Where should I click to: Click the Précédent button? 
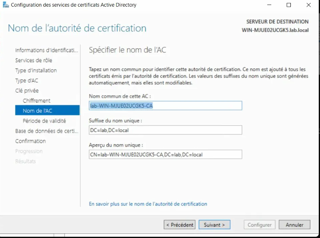pyautogui.click(x=180, y=225)
